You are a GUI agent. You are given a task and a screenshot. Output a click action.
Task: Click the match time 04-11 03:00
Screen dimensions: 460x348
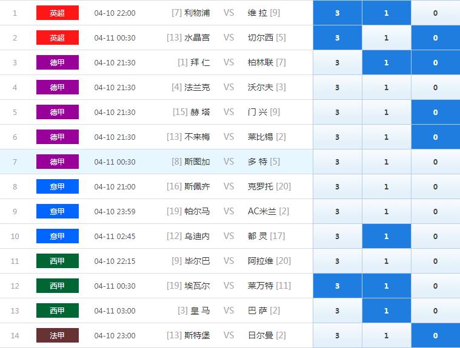[x=115, y=311]
